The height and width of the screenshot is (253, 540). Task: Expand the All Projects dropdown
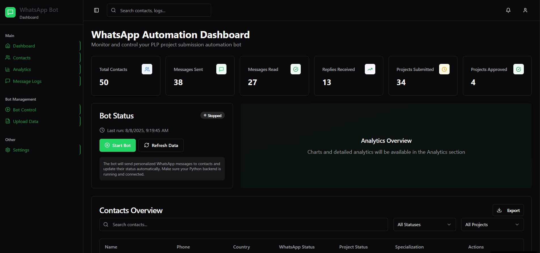(x=492, y=224)
